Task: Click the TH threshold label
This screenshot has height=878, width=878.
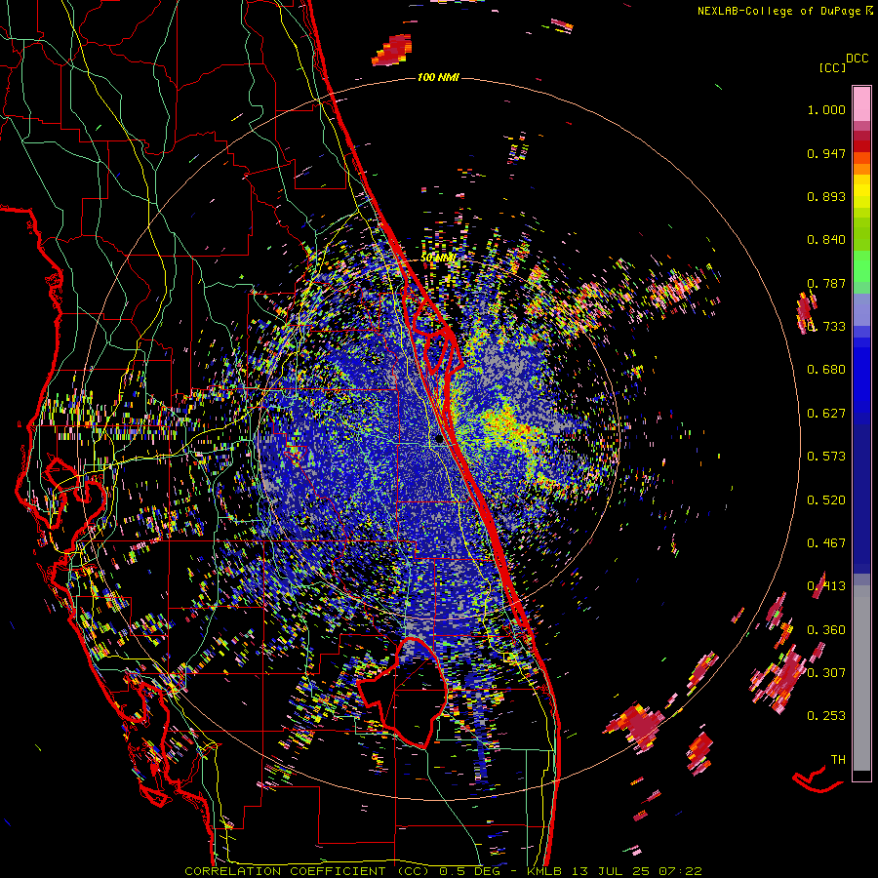Action: [838, 759]
